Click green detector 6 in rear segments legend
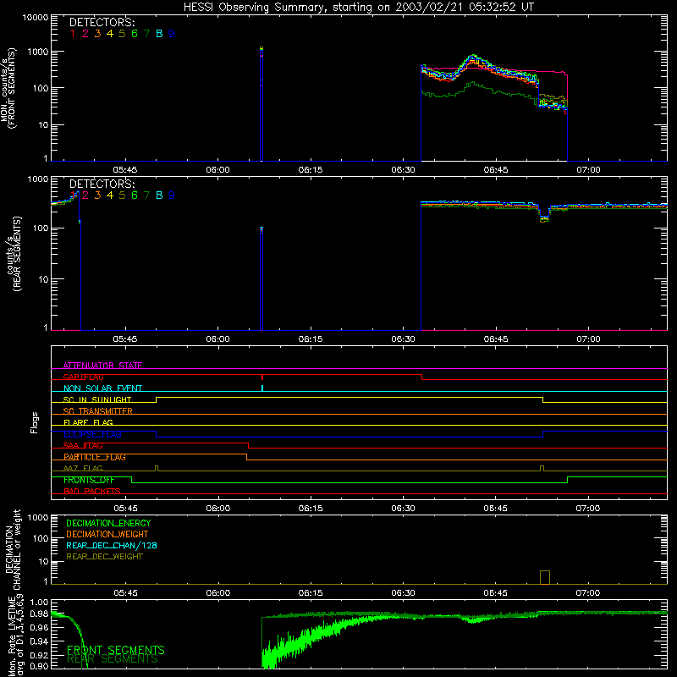 pyautogui.click(x=135, y=195)
